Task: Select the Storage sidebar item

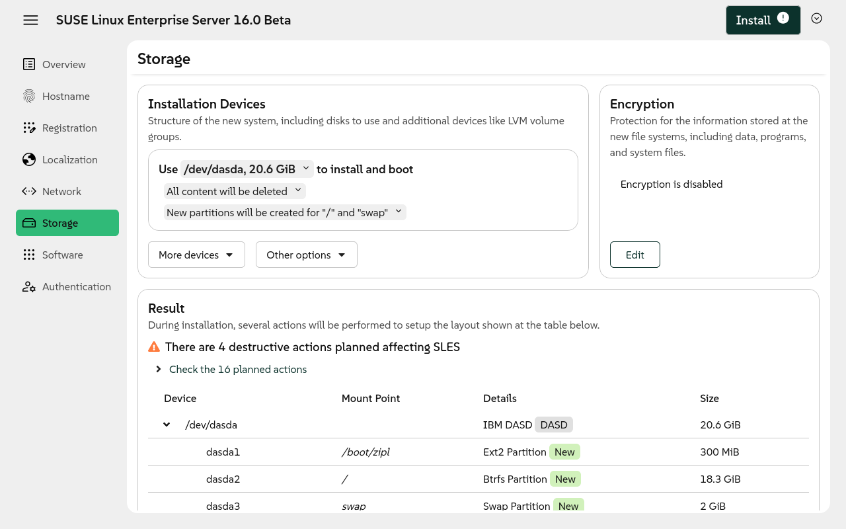Action: coord(67,223)
